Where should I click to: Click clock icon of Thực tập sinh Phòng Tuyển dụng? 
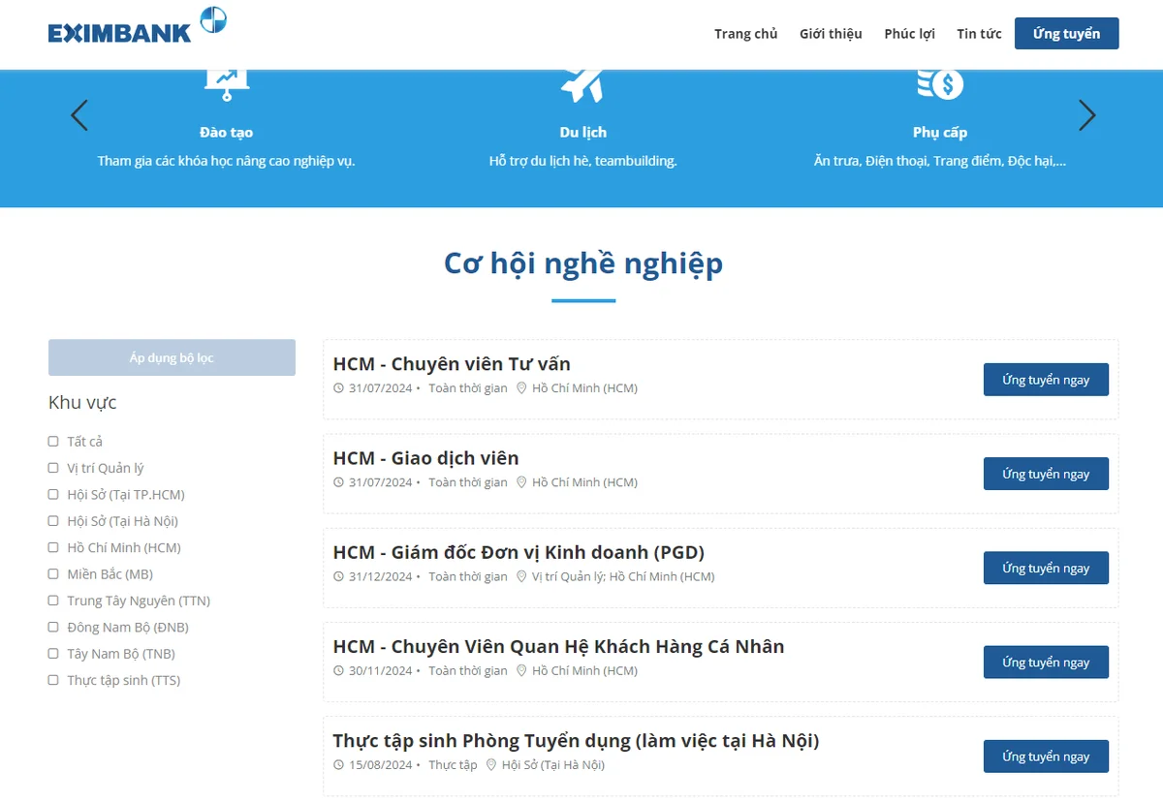(x=338, y=764)
